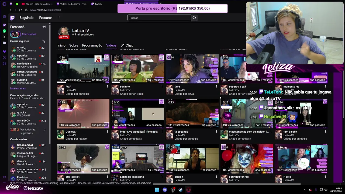345x194 pixels.
Task: Click Mostrar mais under followed channels
Action: click(18, 88)
